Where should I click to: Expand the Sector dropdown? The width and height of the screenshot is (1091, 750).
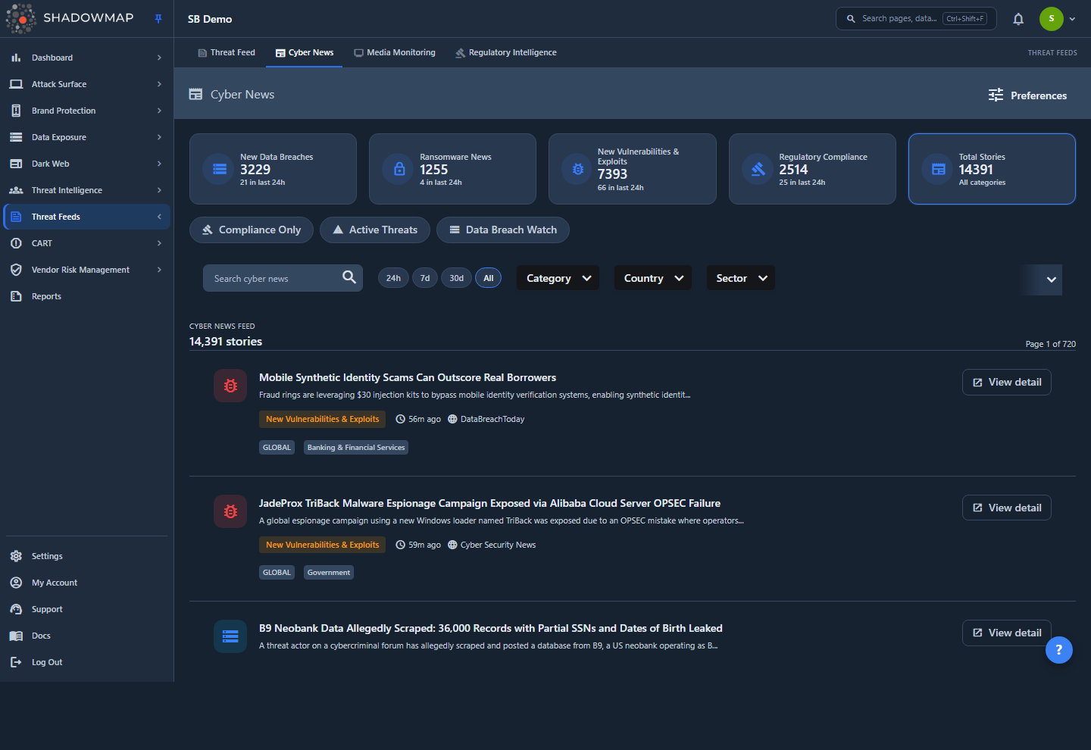click(x=741, y=278)
